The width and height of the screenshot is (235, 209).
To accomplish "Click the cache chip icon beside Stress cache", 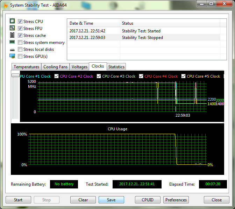I will pos(12,35).
